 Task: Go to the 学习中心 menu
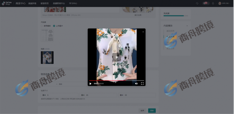(73, 3)
